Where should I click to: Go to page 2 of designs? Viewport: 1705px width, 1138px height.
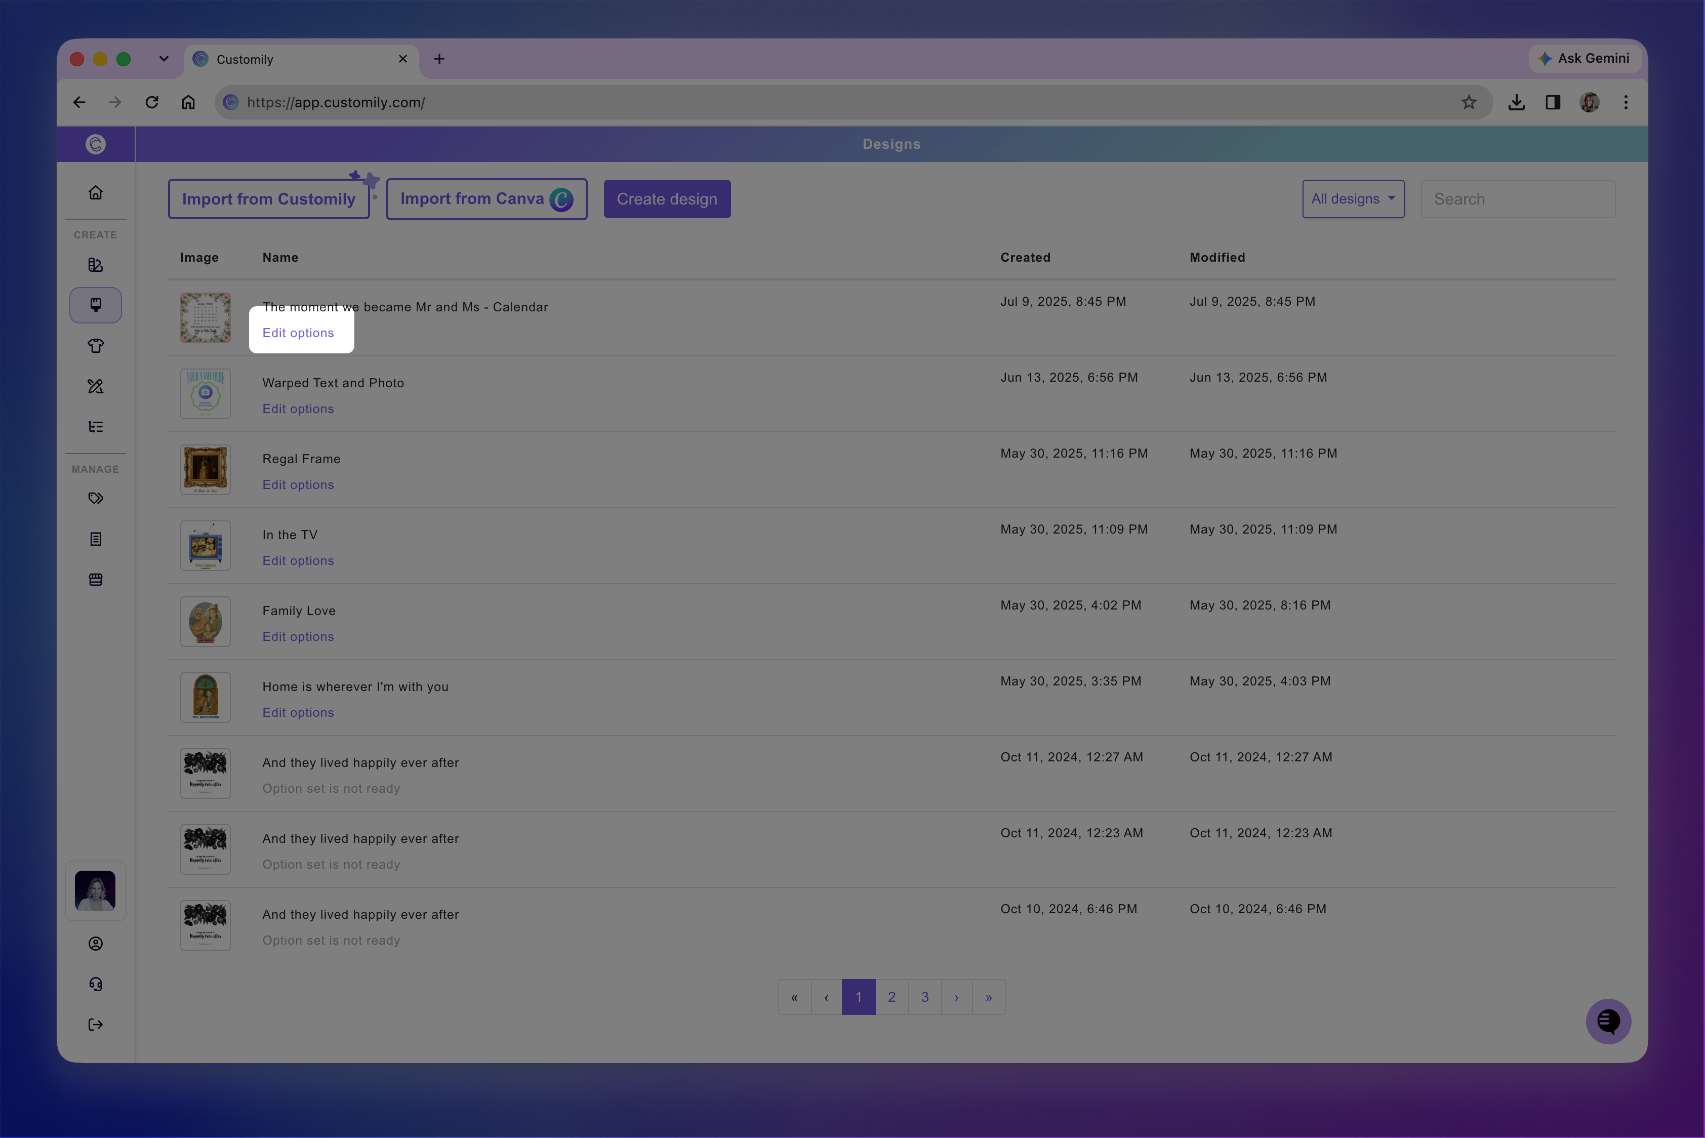pyautogui.click(x=891, y=997)
